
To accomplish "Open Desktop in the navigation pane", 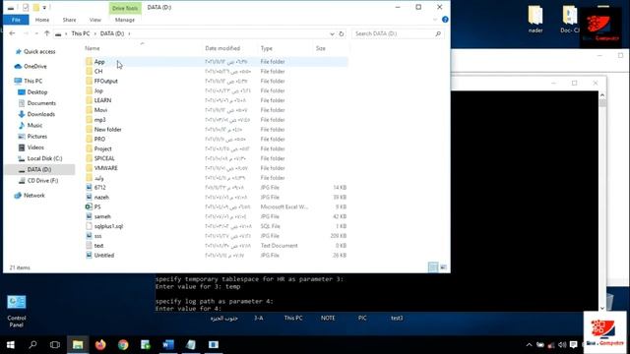I will click(37, 91).
